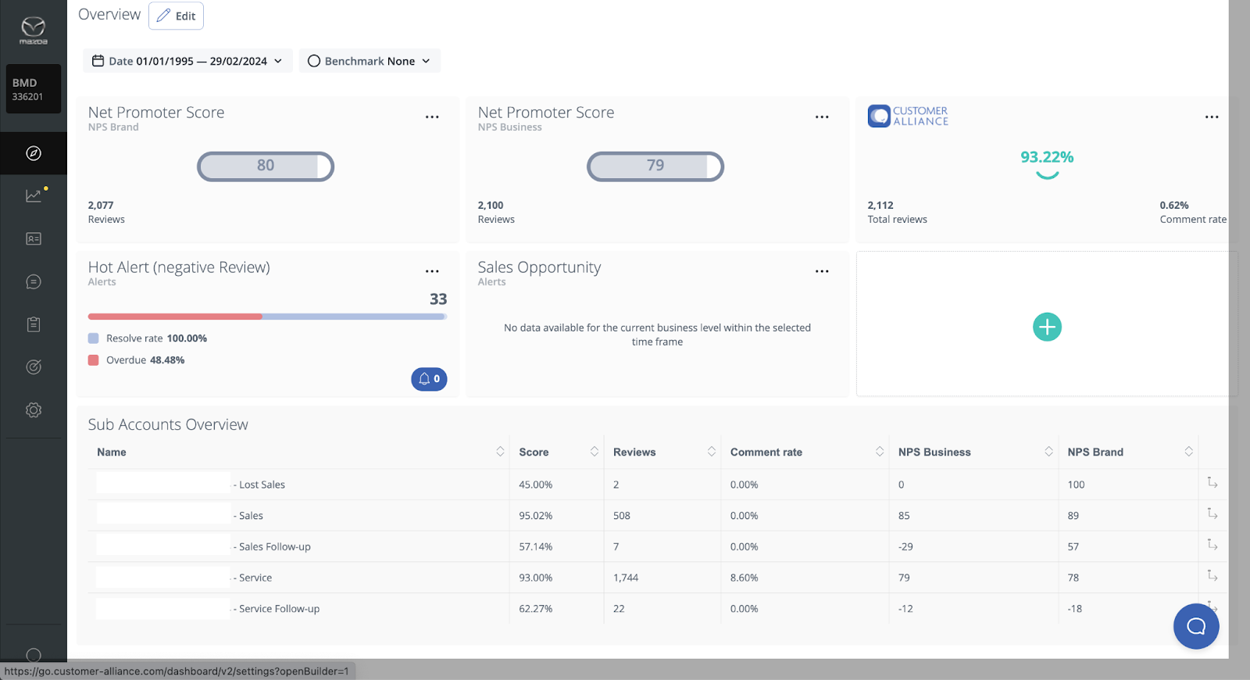Open NPS Business card options menu
Viewport: 1250px width, 680px height.
coord(822,116)
